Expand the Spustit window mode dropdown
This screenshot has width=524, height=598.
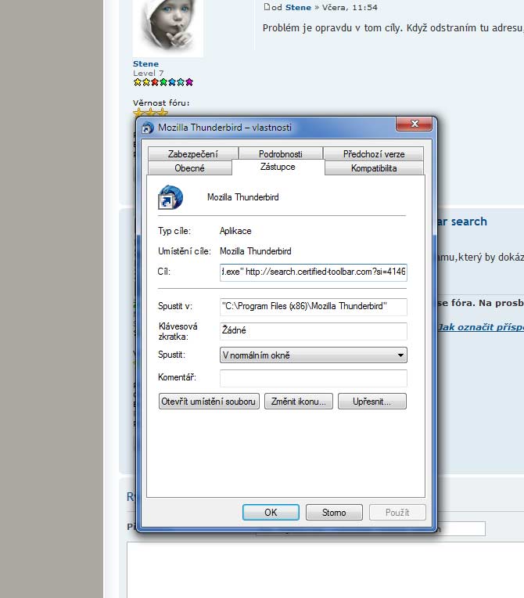314,355
